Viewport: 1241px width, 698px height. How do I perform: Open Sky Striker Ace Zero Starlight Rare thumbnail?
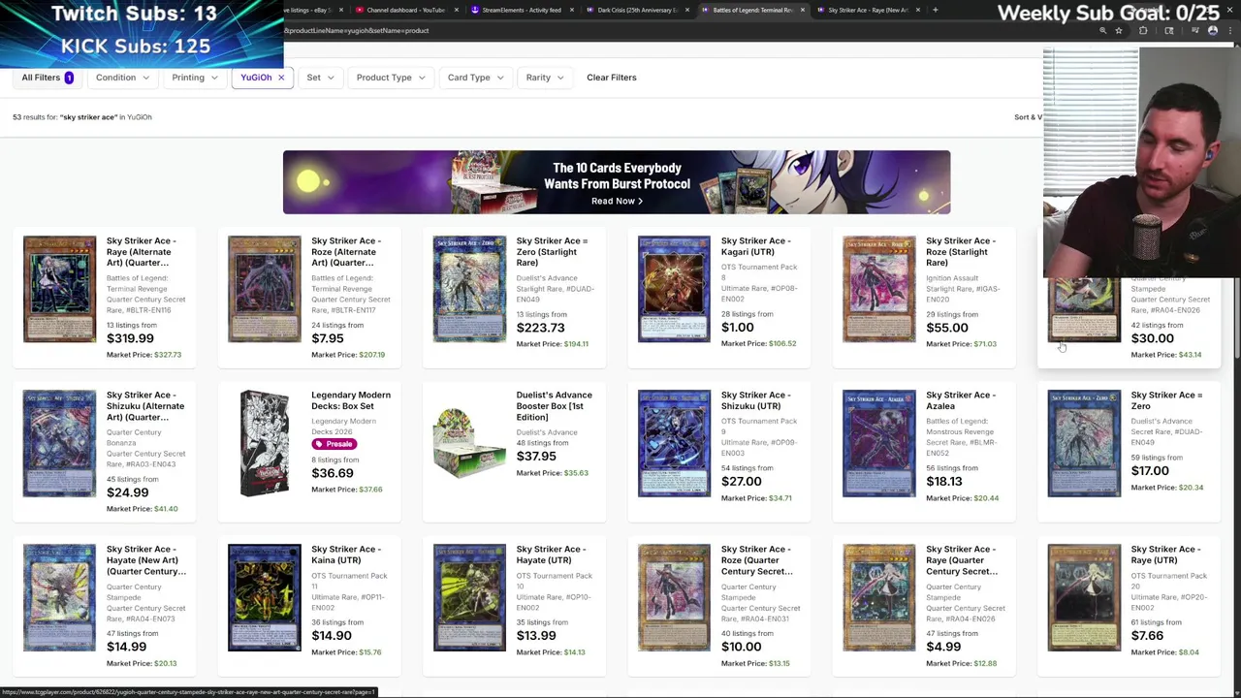[x=469, y=289]
